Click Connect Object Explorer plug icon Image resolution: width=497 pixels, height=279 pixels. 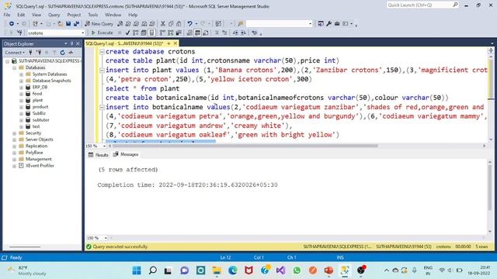(x=30, y=53)
